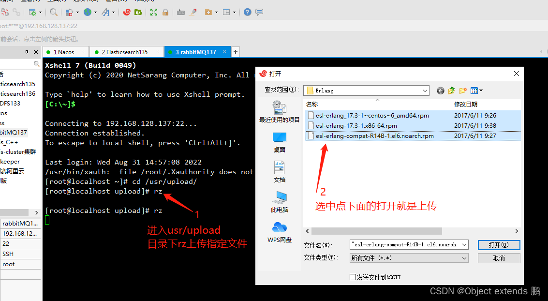Screen dimensions: 548x301
Task: Open Xshell help question mark icon
Action: pos(248,12)
